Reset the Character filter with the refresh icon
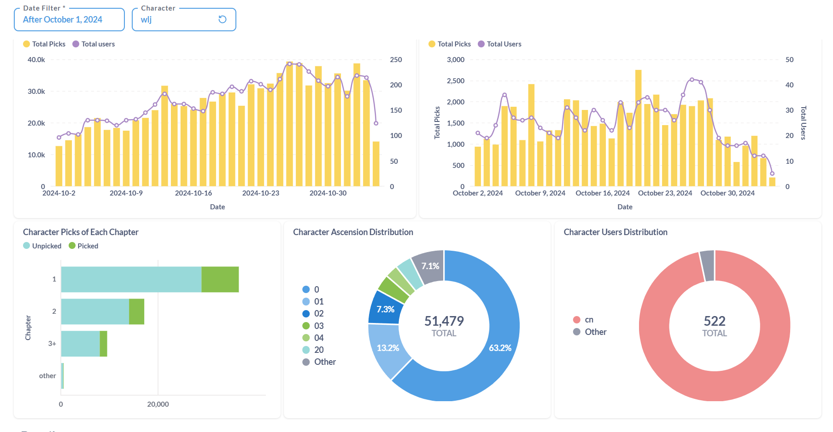 (223, 19)
